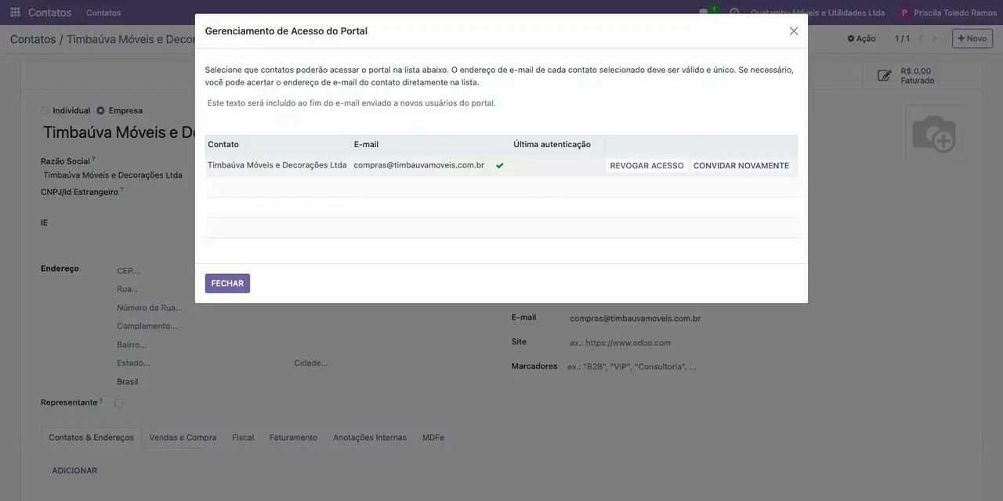Select the Individual radio option
Screen dimensions: 1003x501
[45, 110]
